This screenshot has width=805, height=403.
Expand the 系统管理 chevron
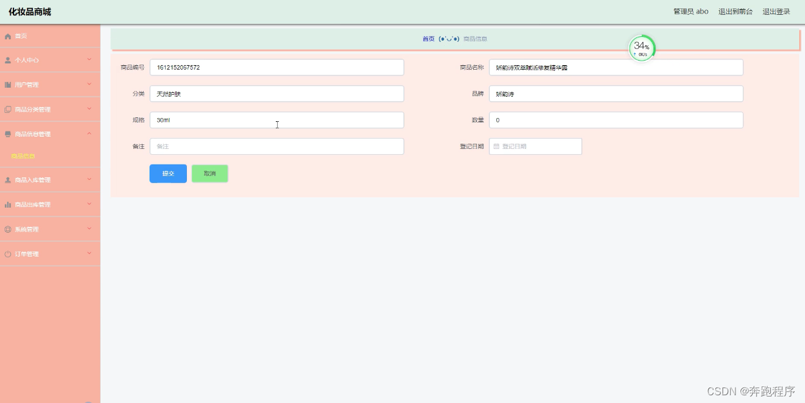click(89, 228)
